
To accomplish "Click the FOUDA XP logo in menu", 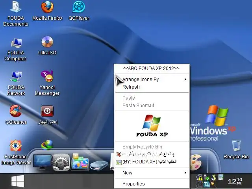I will tap(152, 126).
